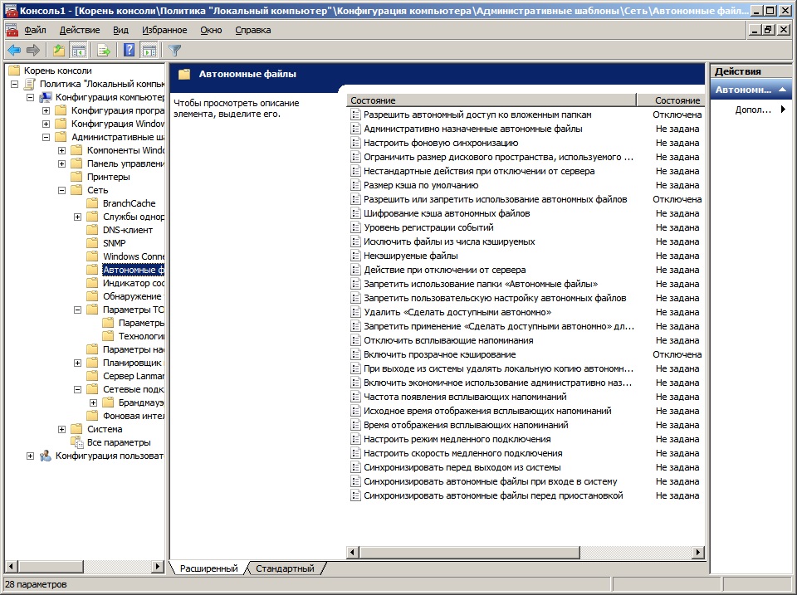797x595 pixels.
Task: Click the left arrow of the console tree scrollbar
Action: pyautogui.click(x=11, y=566)
